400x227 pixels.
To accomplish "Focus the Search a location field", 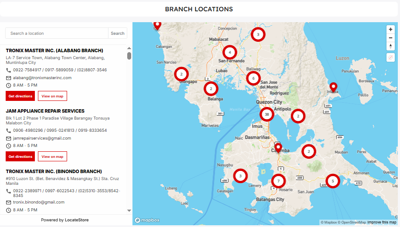I will [x=57, y=33].
